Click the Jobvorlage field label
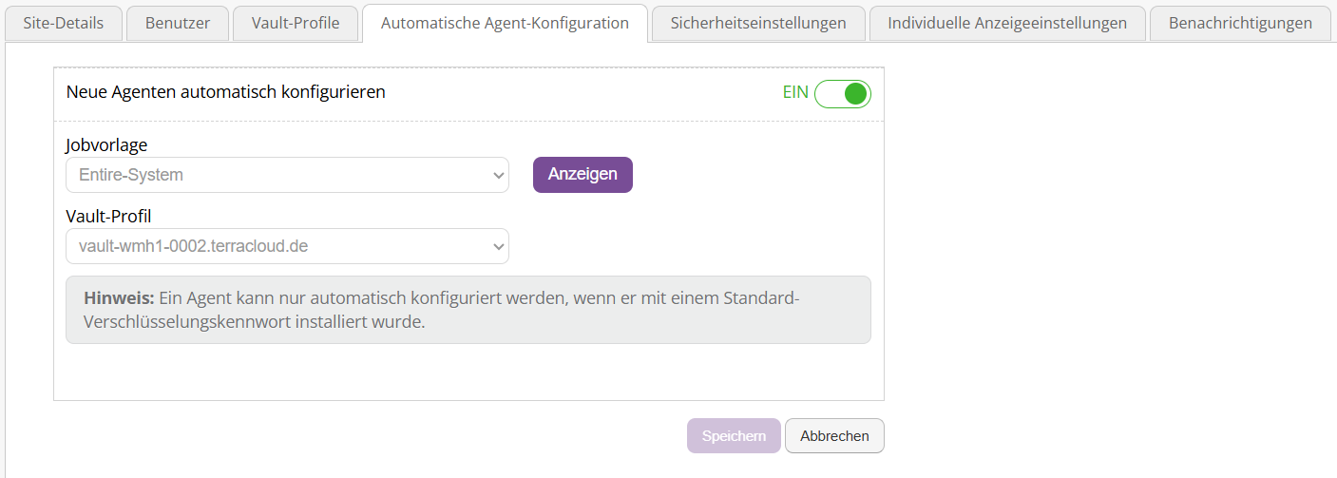Screen dimensions: 1337x478 point(106,145)
